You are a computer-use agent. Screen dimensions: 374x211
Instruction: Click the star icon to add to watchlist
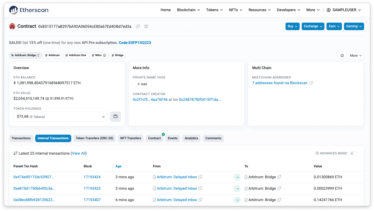coord(342,56)
